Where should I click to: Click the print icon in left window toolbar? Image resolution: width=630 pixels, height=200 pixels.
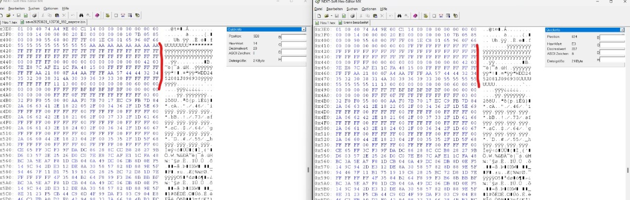coord(33,16)
